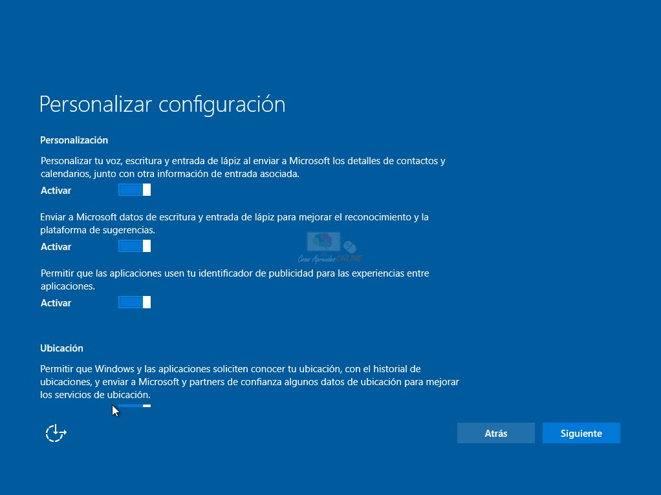Viewport: 661px width, 495px height.
Task: Select the Personalizar configuración heading
Action: click(x=162, y=104)
